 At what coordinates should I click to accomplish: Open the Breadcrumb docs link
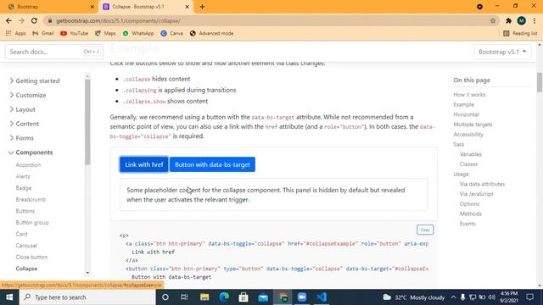31,200
